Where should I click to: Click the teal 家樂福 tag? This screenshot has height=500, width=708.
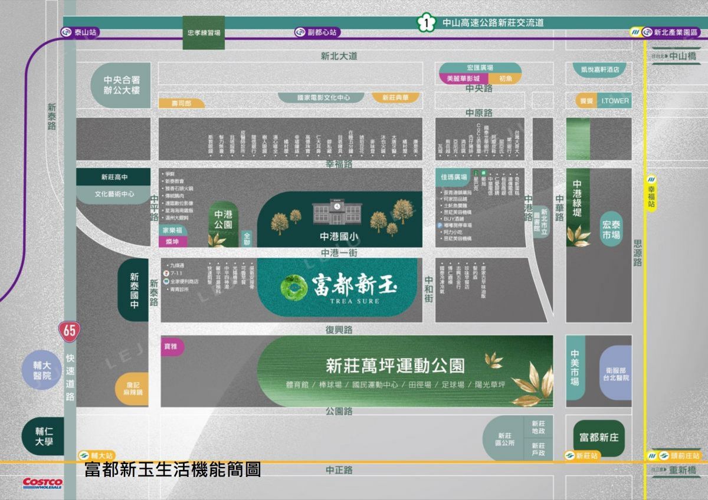(x=172, y=231)
